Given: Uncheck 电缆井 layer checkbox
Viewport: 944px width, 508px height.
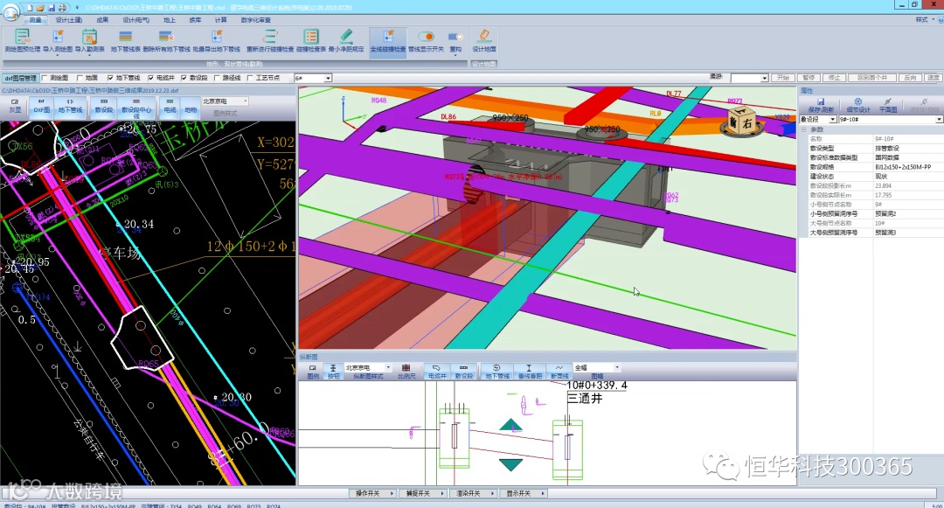Looking at the screenshot, I should pyautogui.click(x=150, y=78).
